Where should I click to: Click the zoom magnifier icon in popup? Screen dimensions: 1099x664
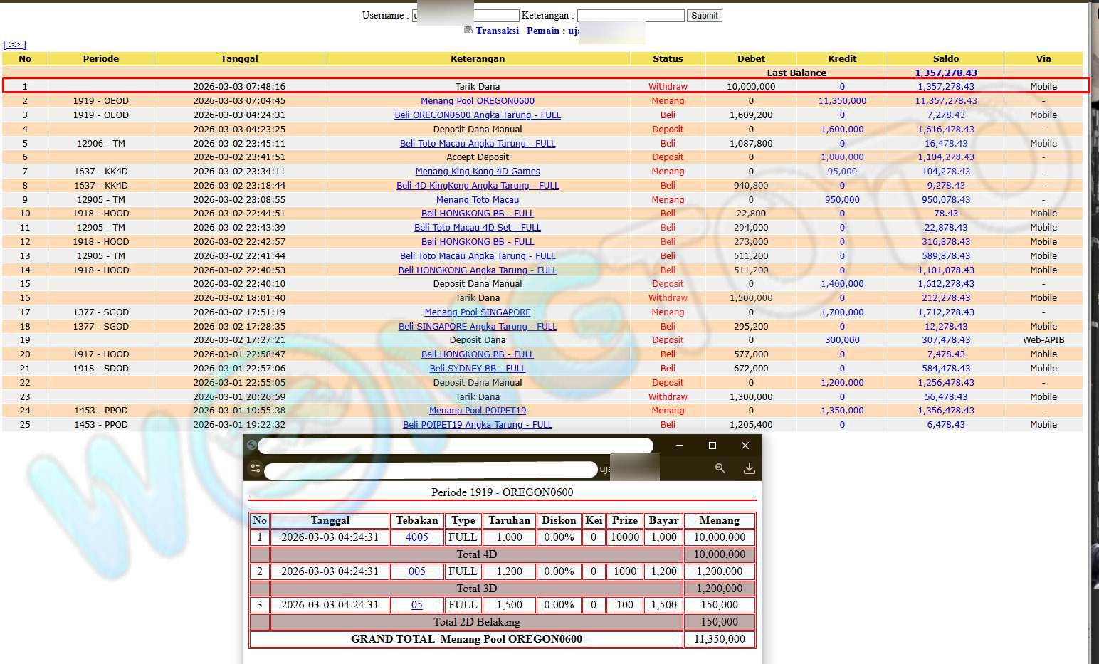pyautogui.click(x=720, y=468)
